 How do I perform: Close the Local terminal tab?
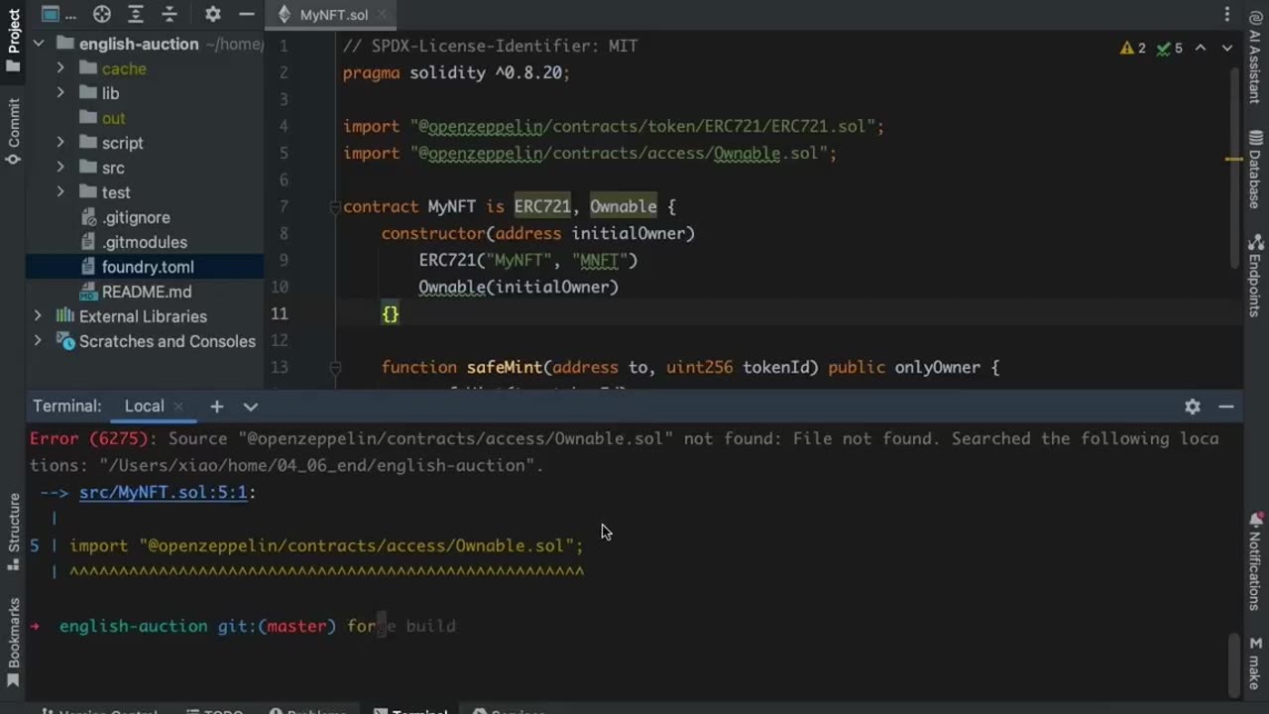click(x=178, y=407)
